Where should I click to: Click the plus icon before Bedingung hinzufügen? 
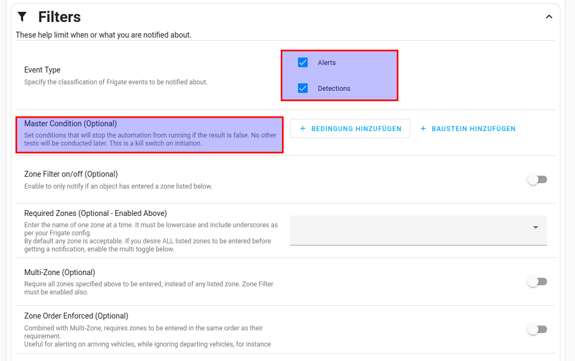[x=303, y=128]
